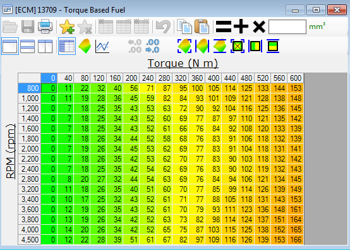The image size is (350, 250).
Task: Remove favorite with star X icon
Action: pos(85,27)
